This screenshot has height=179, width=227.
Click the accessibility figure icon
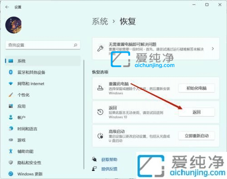tap(11, 151)
